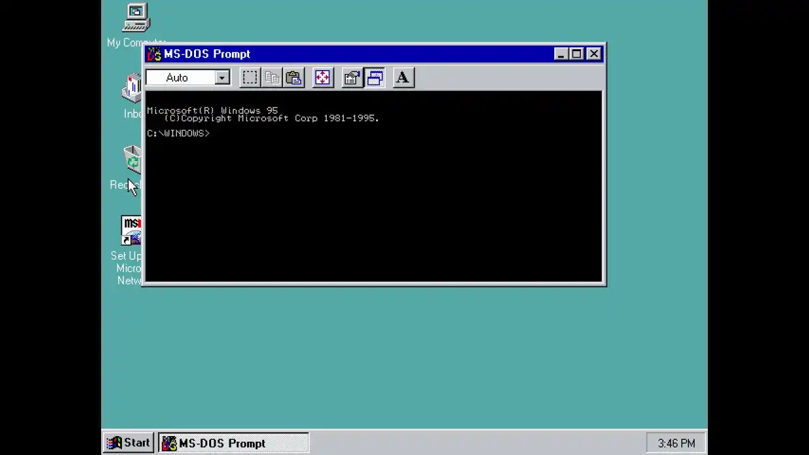Click inside the black DOS console area
Image resolution: width=809 pixels, height=455 pixels.
point(374,186)
